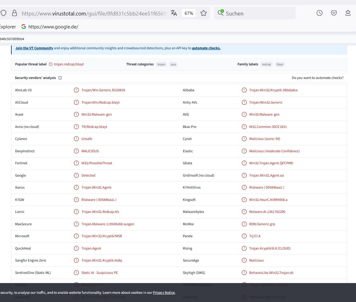The height and width of the screenshot is (302, 356).
Task: Click the alert icon in the Google row
Action: [x=76, y=175]
